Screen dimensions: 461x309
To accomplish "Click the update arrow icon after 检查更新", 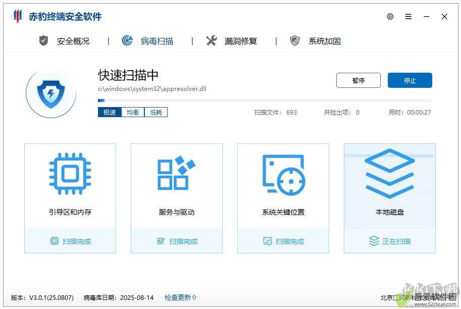I will click(194, 297).
